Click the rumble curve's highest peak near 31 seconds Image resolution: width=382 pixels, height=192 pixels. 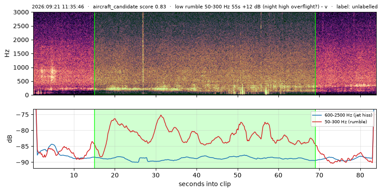pos(161,116)
